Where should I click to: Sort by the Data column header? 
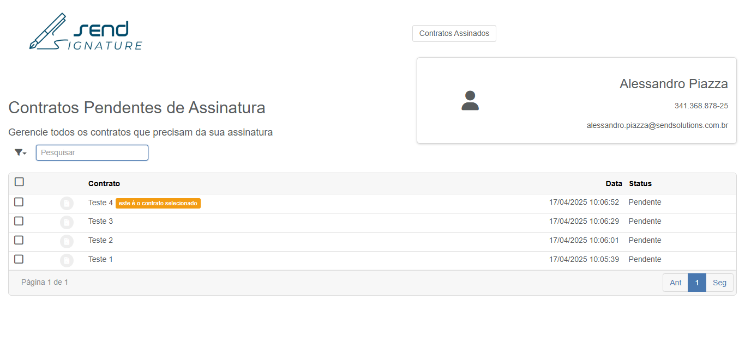pyautogui.click(x=614, y=183)
